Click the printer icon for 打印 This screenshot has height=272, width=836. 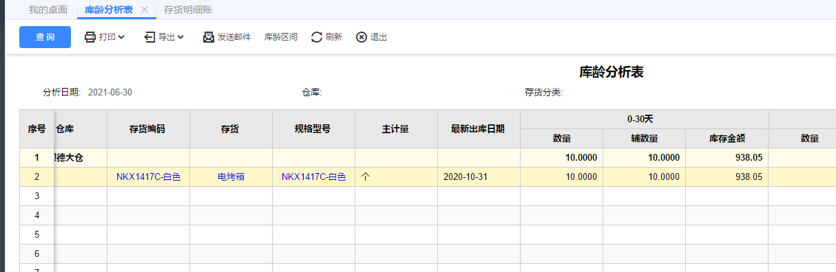90,37
